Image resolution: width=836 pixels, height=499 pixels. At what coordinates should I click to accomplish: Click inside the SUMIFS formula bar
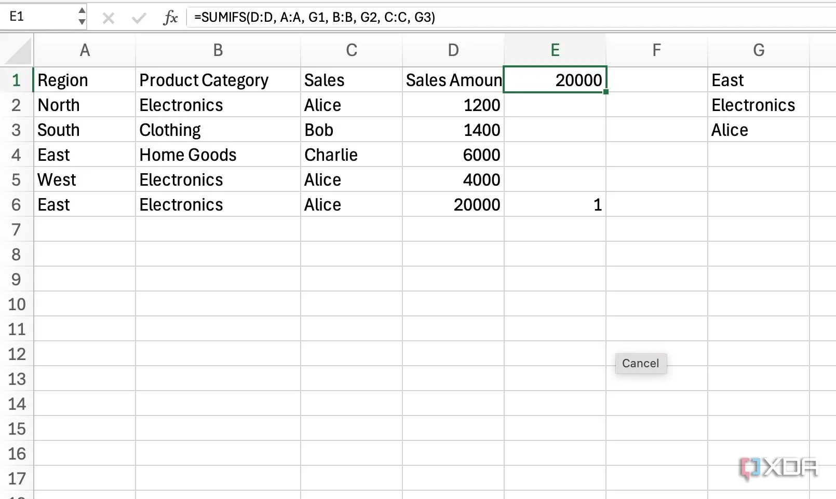pos(467,17)
